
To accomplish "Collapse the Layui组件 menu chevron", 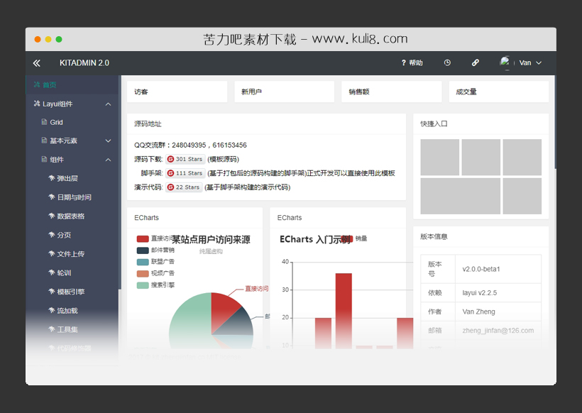I will tap(108, 104).
